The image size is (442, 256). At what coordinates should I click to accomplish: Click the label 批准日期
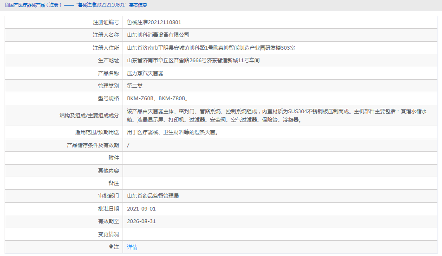109,209
